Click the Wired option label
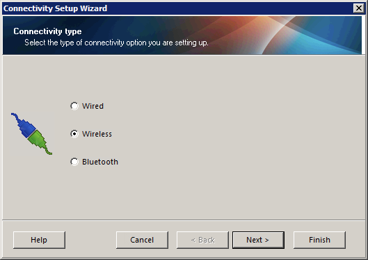368x260 pixels. click(x=93, y=106)
